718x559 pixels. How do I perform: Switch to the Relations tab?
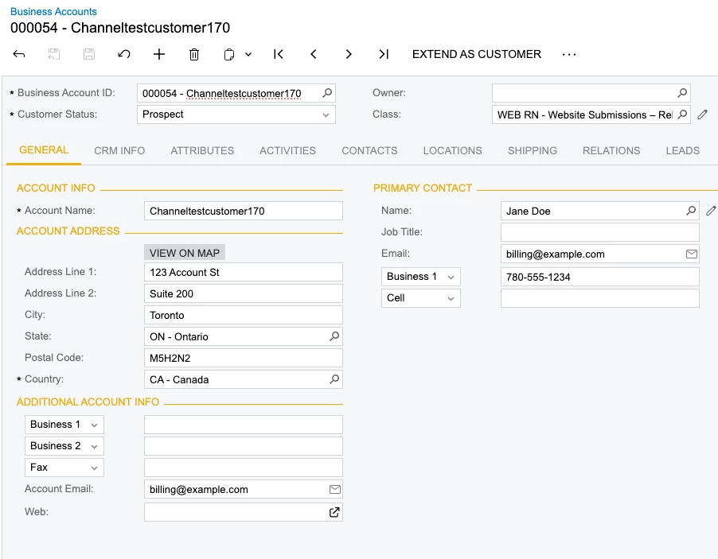click(x=611, y=150)
